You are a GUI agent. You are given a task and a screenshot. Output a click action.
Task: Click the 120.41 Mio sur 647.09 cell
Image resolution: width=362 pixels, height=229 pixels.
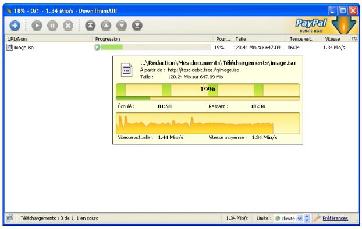[x=259, y=48]
